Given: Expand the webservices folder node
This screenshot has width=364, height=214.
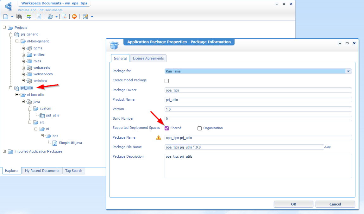Looking at the screenshot, I should (x=23, y=74).
